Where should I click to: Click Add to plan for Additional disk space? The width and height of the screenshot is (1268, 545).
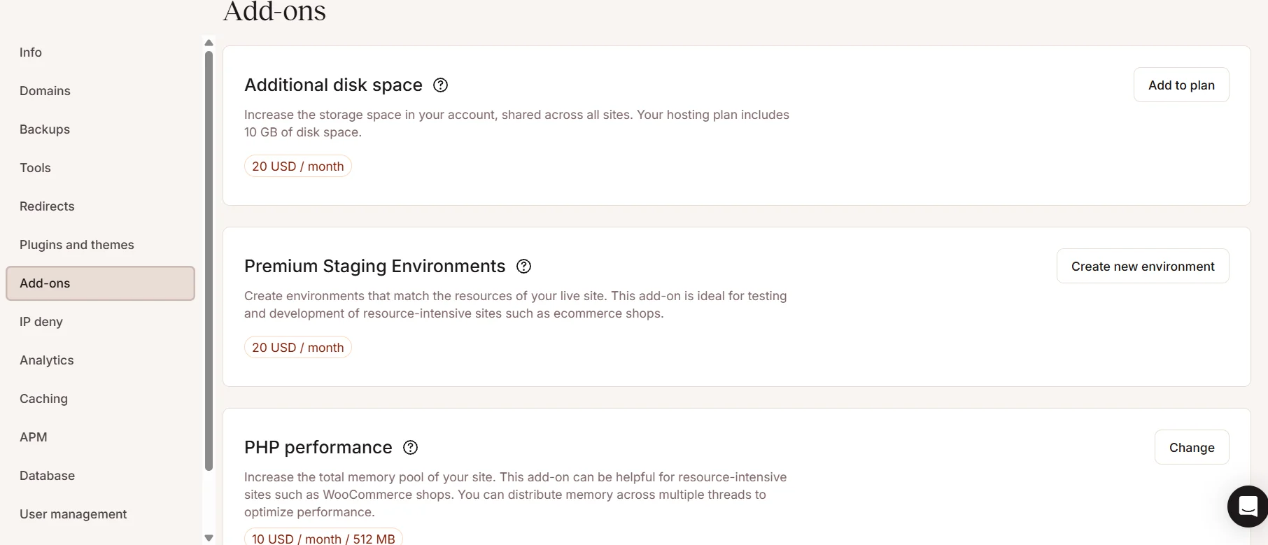coord(1181,85)
